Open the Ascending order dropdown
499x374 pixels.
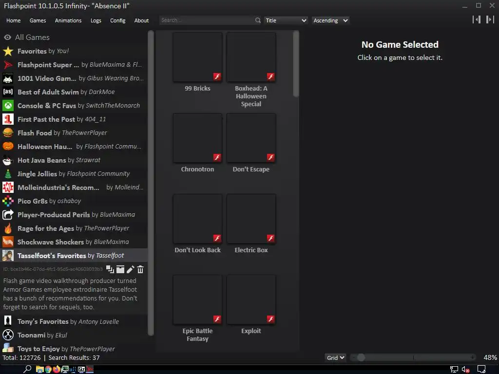coord(330,20)
